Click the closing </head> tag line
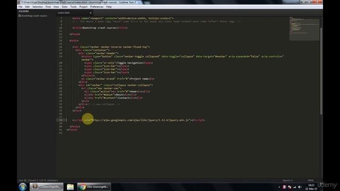The height and width of the screenshot is (191, 340). 74,34
